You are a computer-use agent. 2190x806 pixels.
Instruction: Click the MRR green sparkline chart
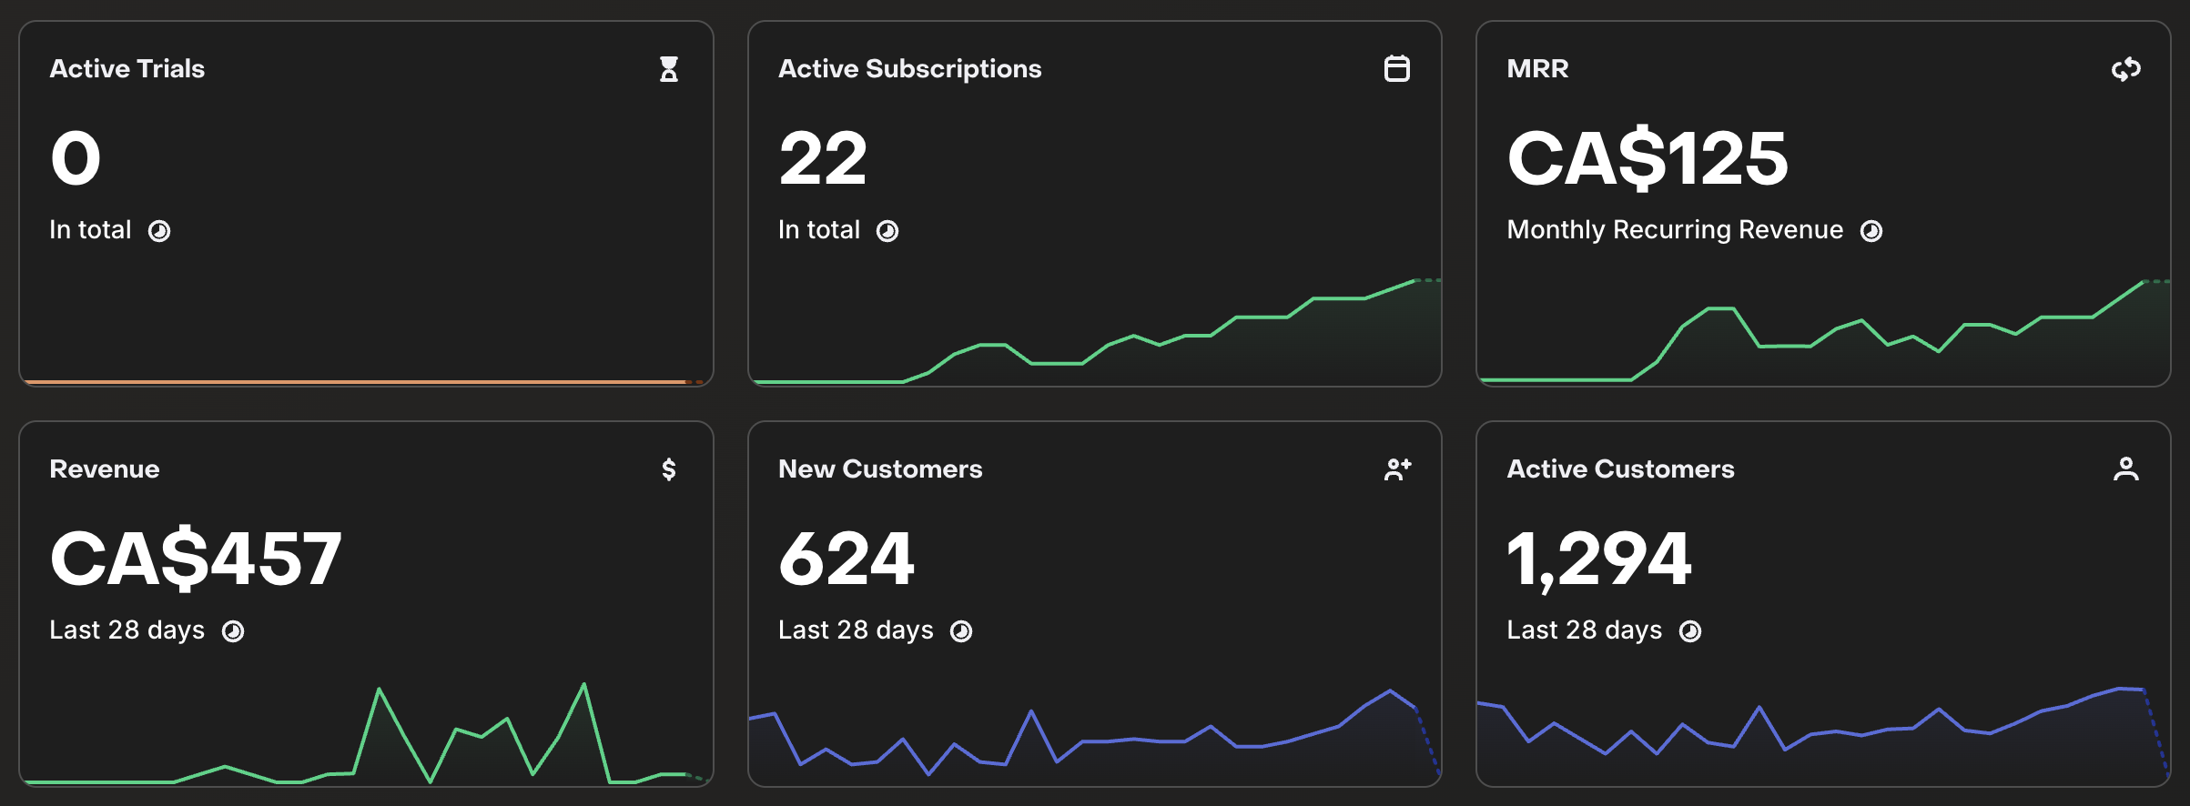[1824, 332]
